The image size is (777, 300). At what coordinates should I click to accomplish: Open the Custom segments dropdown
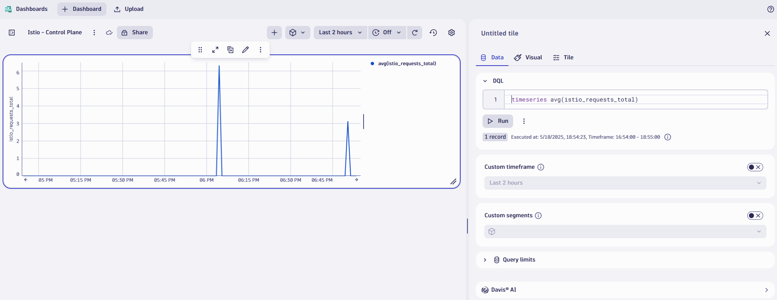point(625,231)
